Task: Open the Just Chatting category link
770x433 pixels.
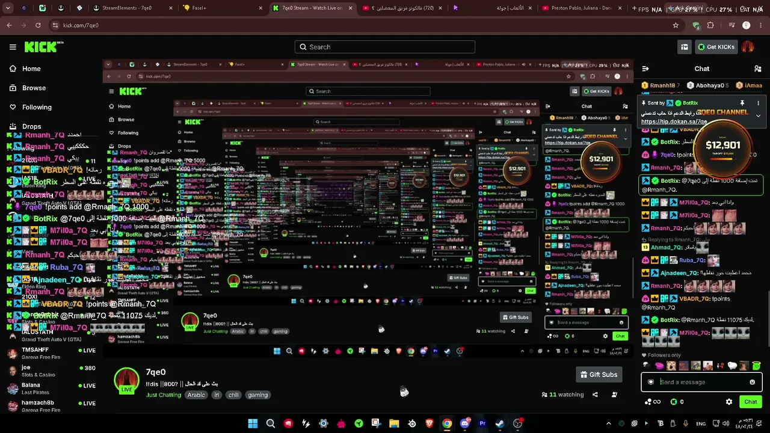Action: coord(164,395)
